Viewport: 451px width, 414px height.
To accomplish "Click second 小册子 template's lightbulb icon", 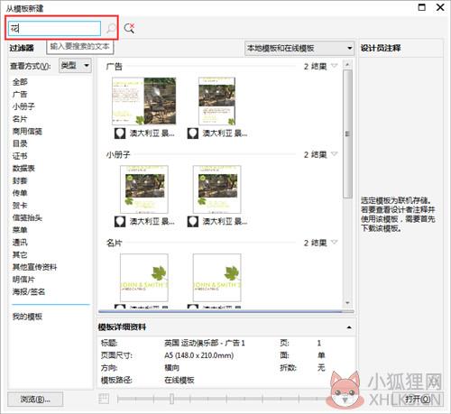I will (193, 222).
